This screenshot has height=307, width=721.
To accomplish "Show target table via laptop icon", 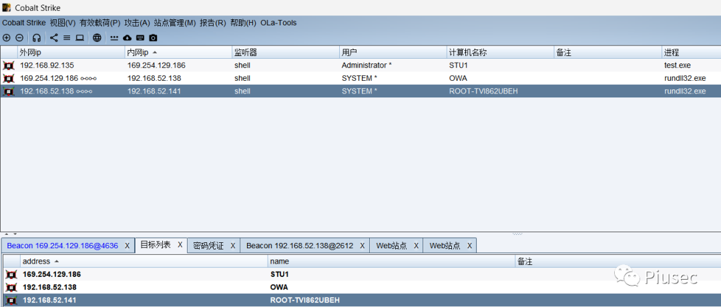I will click(79, 37).
